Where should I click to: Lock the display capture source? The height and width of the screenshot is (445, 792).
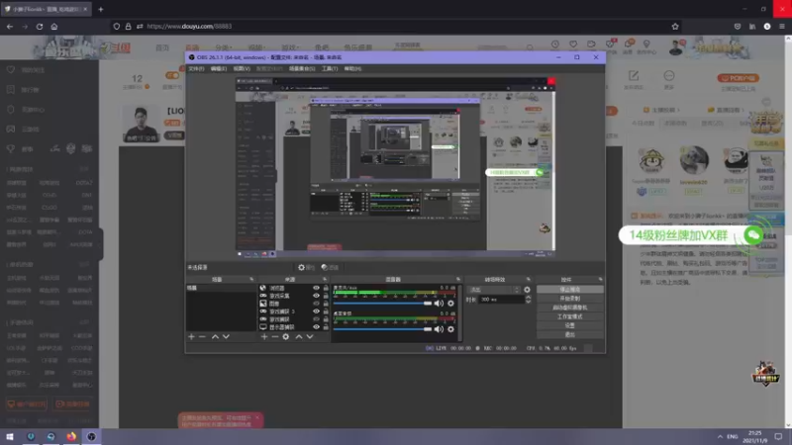click(x=326, y=327)
